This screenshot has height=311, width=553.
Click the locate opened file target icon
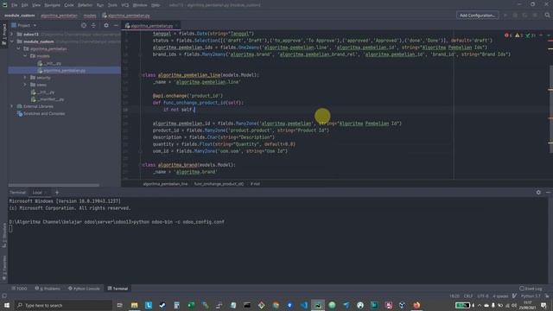coord(84,25)
